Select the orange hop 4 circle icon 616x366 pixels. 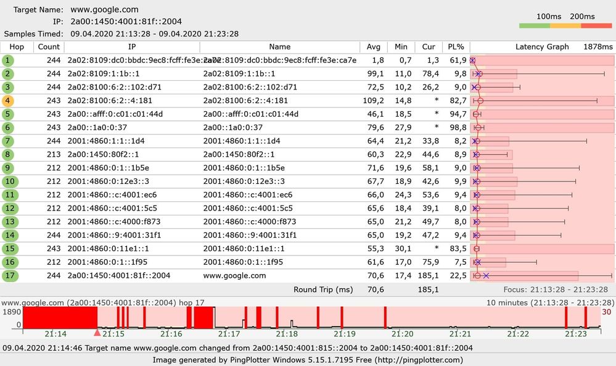(7, 101)
